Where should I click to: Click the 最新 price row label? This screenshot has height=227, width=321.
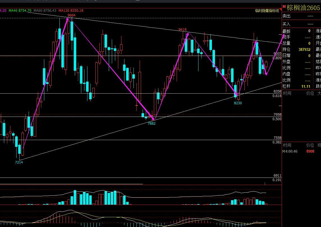287,31
